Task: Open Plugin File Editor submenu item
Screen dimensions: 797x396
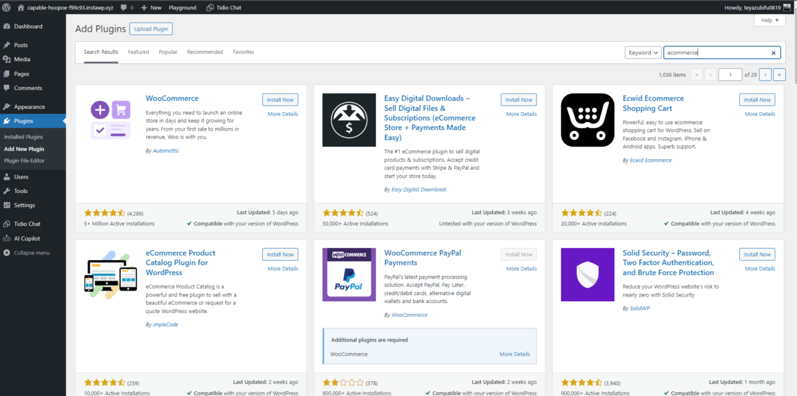Action: coord(25,161)
